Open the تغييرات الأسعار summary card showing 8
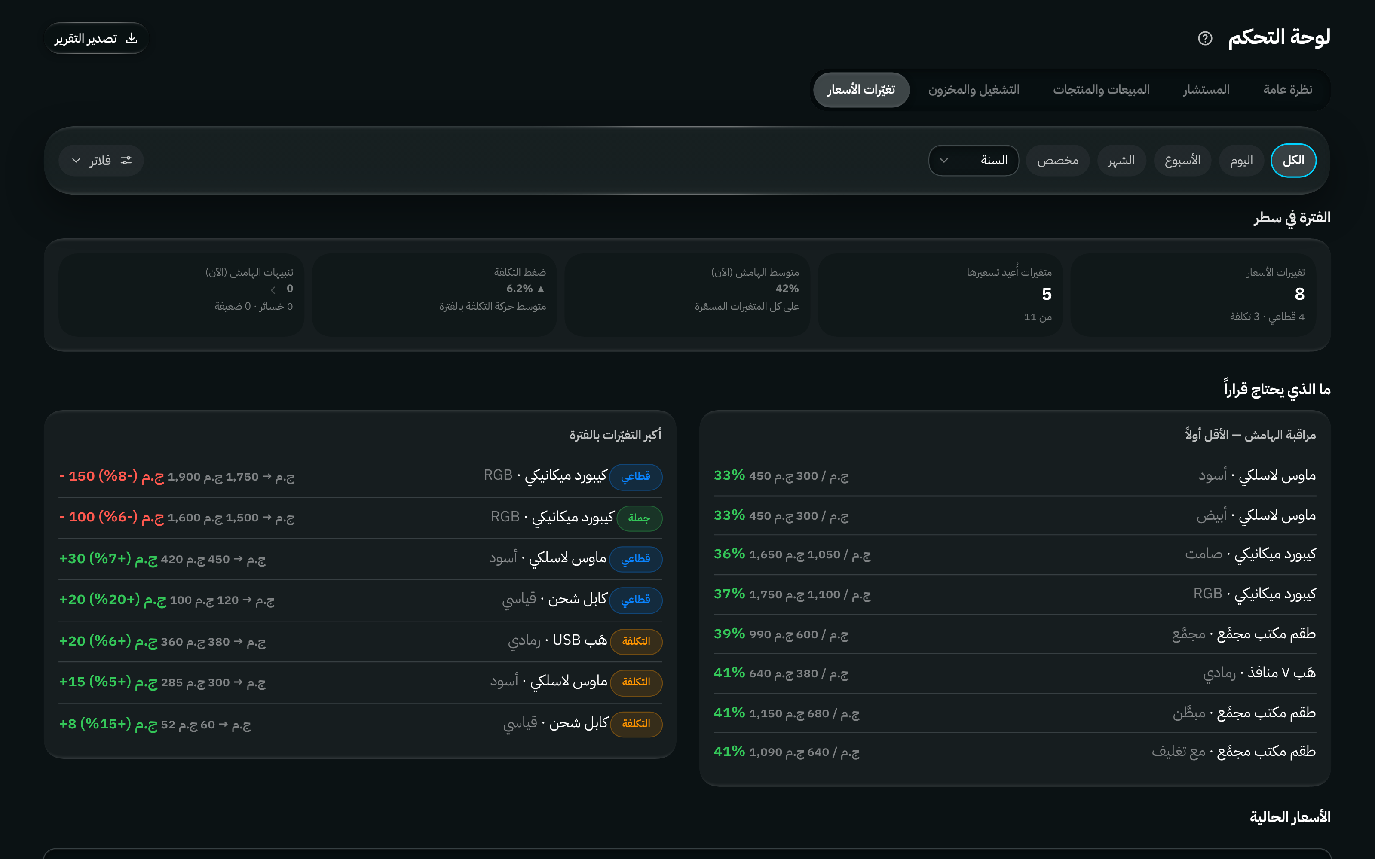 tap(1193, 294)
